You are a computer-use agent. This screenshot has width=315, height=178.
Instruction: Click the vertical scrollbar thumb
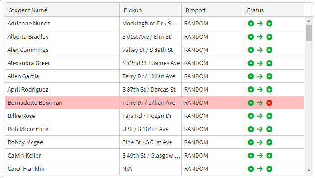[309, 33]
